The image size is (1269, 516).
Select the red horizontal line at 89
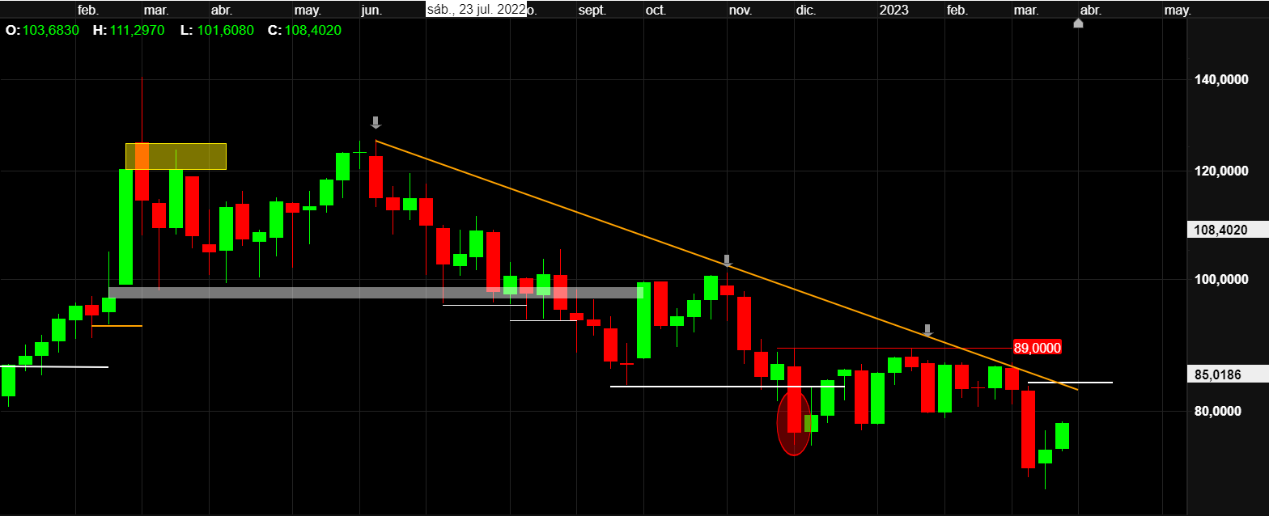tap(894, 349)
